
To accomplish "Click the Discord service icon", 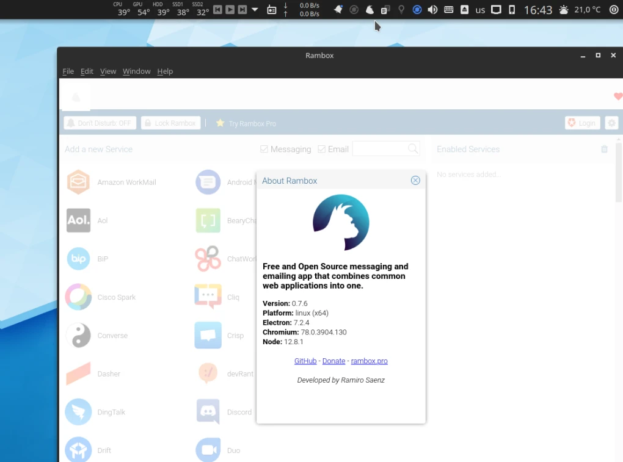I will (x=208, y=412).
